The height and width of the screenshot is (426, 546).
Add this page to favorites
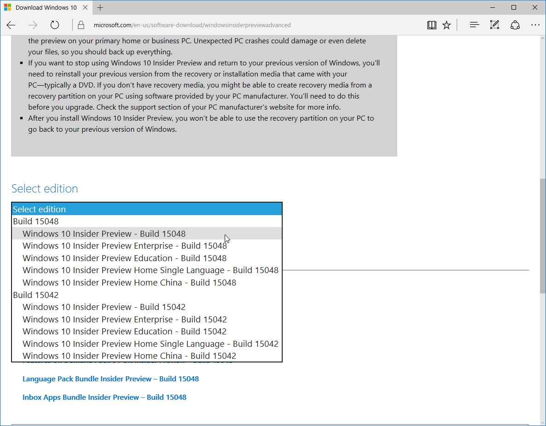(x=447, y=25)
